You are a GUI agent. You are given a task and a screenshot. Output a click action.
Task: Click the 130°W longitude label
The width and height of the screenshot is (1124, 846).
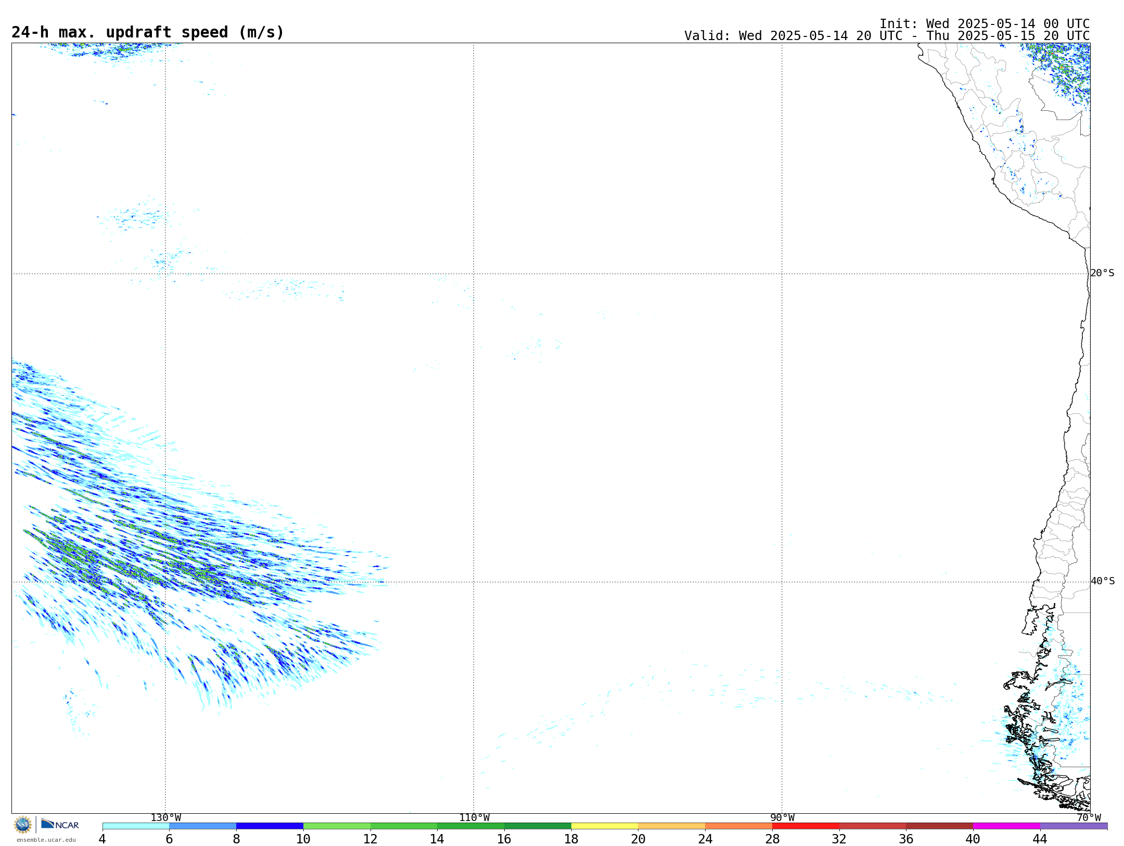coord(165,817)
